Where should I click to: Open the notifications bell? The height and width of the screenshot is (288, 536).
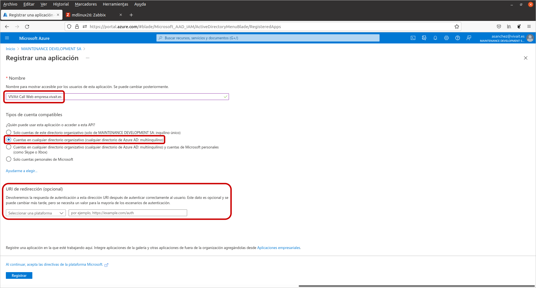(435, 38)
